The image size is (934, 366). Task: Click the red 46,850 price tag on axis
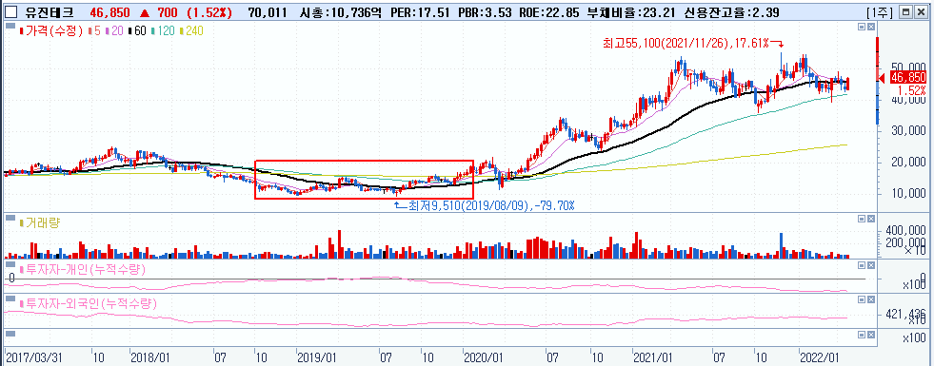tap(907, 77)
